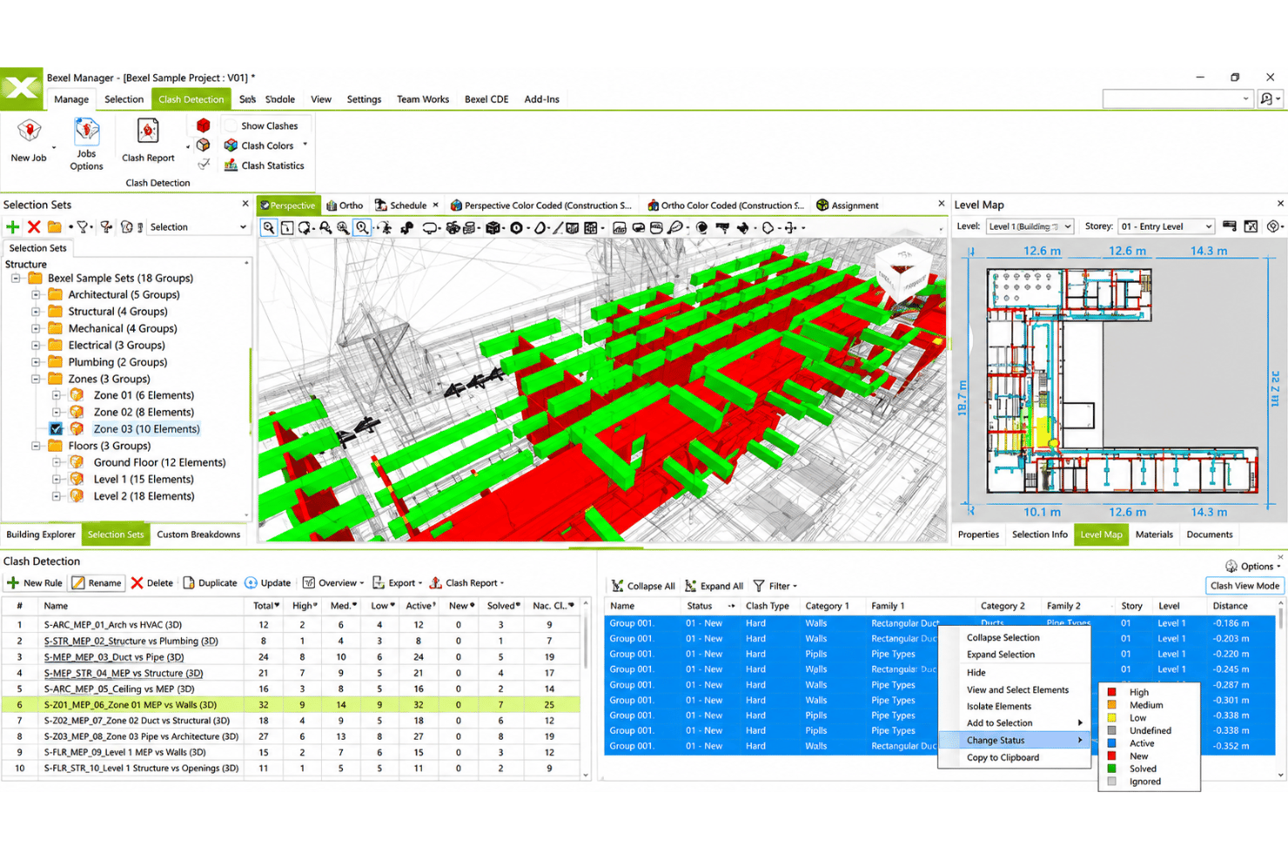The image size is (1288, 859).
Task: Switch to the Building Explorer tab
Action: pyautogui.click(x=41, y=534)
